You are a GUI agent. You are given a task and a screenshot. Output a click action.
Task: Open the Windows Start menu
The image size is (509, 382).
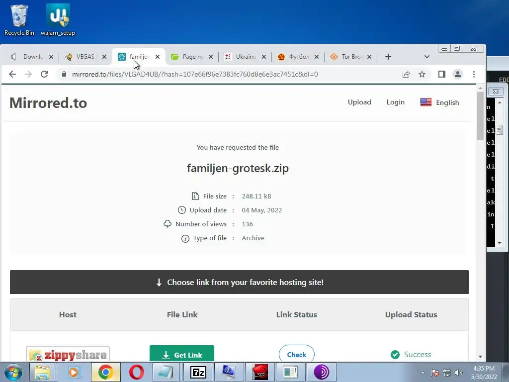[x=13, y=372]
